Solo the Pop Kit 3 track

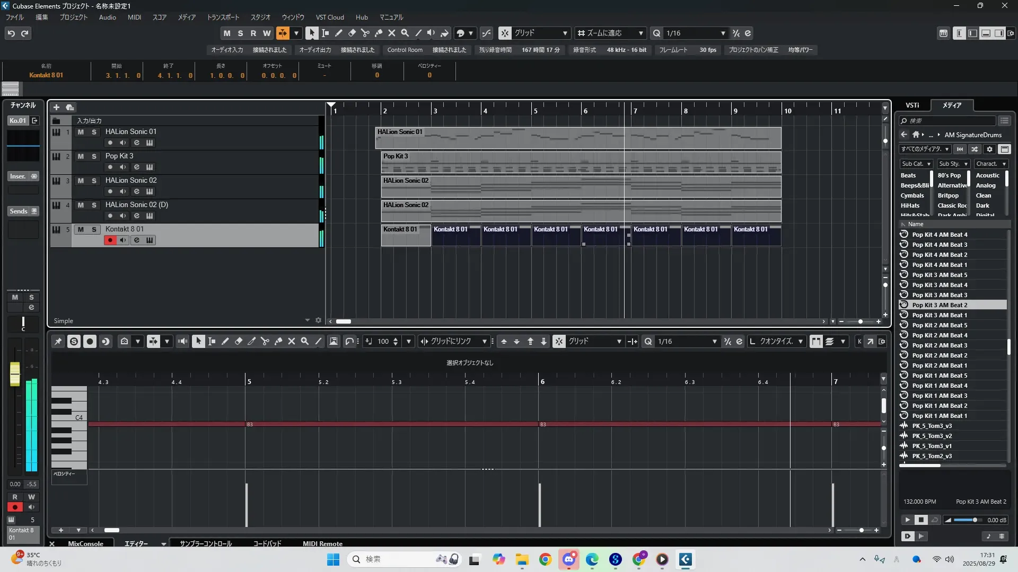(x=94, y=156)
